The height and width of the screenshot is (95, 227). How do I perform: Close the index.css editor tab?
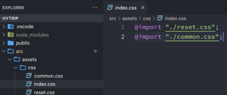(143, 8)
